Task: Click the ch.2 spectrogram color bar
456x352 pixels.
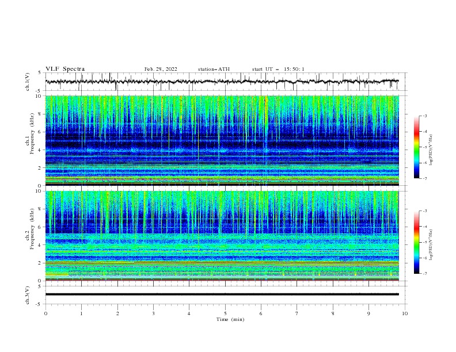Action: (416, 242)
